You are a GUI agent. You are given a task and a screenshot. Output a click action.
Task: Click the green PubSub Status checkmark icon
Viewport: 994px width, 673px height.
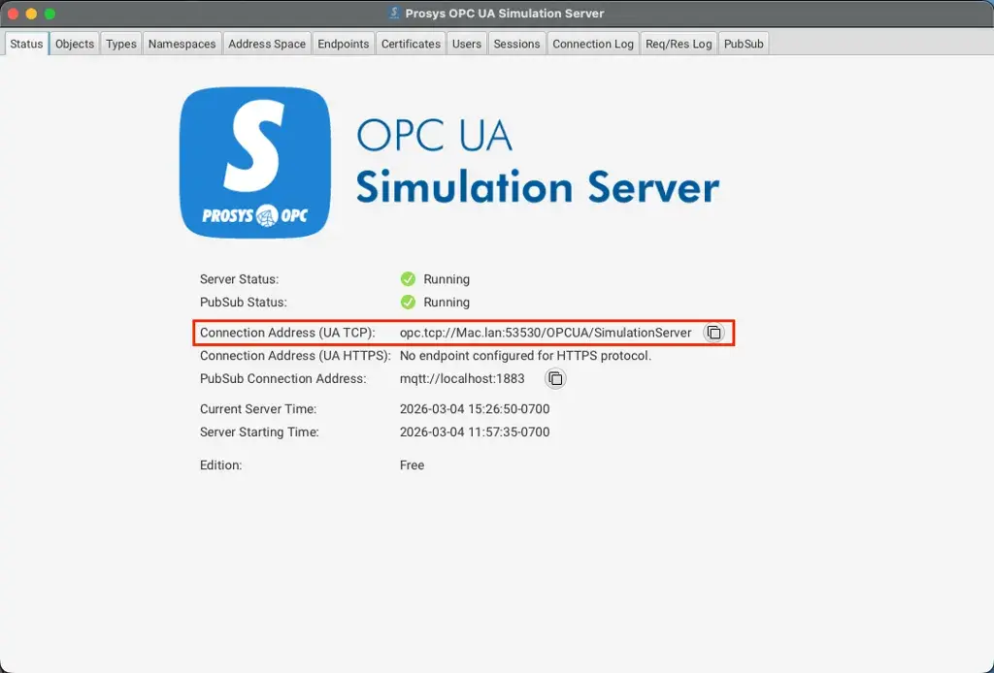pos(408,302)
